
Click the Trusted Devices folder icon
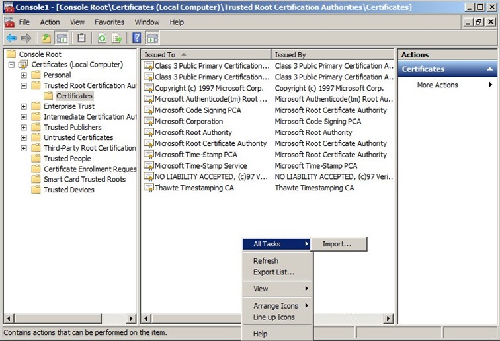coord(36,190)
